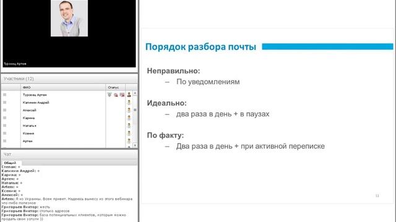Click the presenter avatar icon in Туровец Артем row

(x=129, y=94)
